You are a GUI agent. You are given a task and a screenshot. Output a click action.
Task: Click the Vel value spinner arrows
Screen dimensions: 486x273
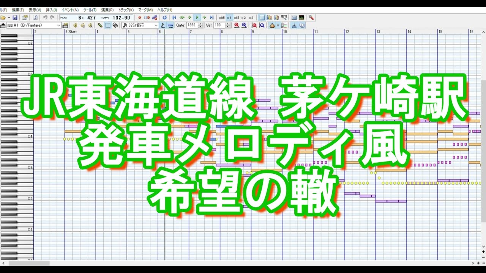[x=227, y=25]
